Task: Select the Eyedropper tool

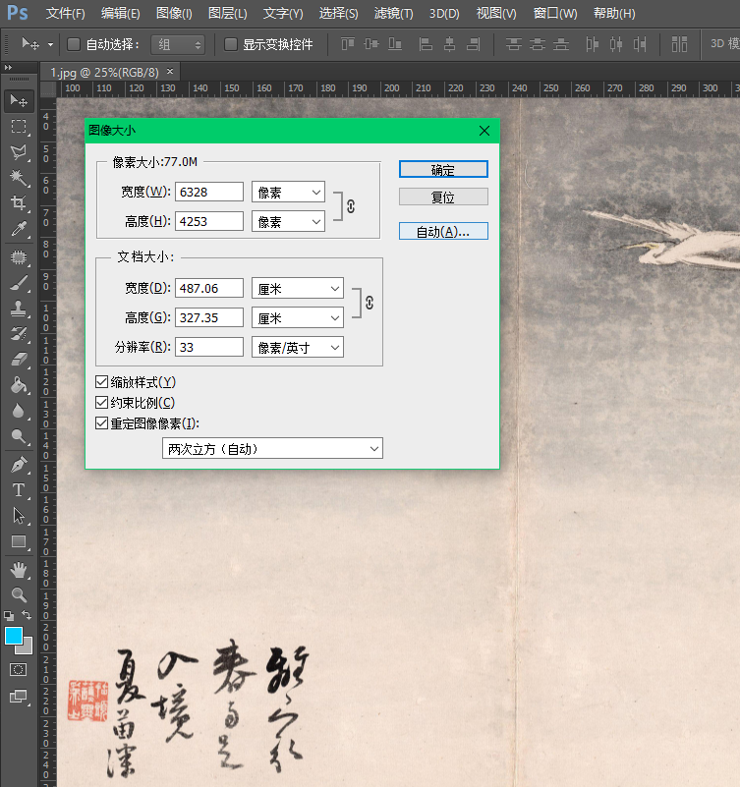Action: pyautogui.click(x=19, y=229)
